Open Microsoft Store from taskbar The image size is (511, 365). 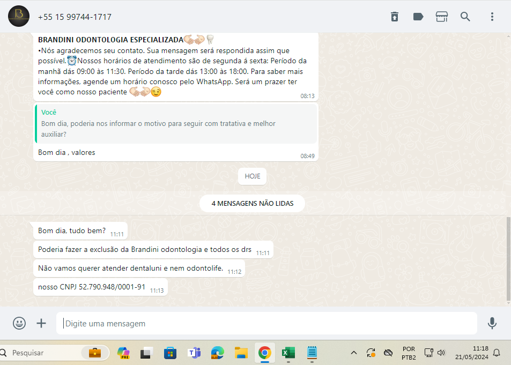pyautogui.click(x=170, y=353)
